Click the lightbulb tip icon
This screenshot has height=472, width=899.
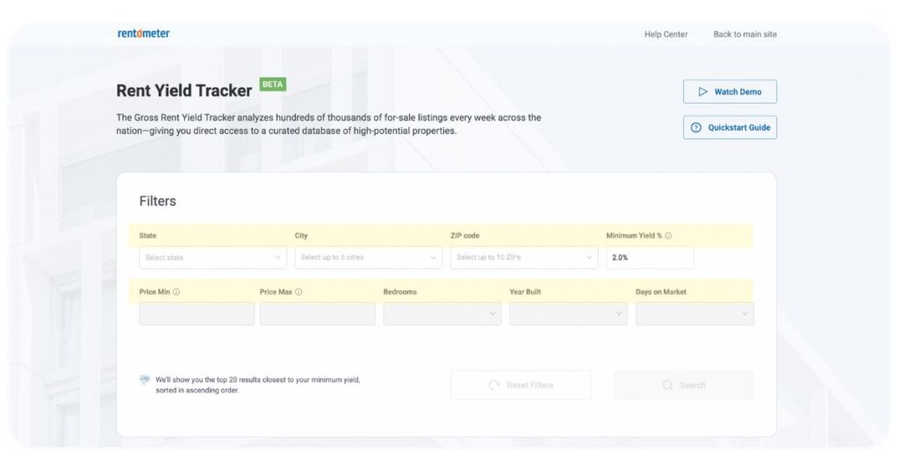[145, 380]
